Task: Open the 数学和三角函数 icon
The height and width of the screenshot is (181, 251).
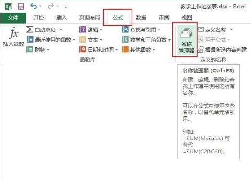Action: pyautogui.click(x=125, y=40)
